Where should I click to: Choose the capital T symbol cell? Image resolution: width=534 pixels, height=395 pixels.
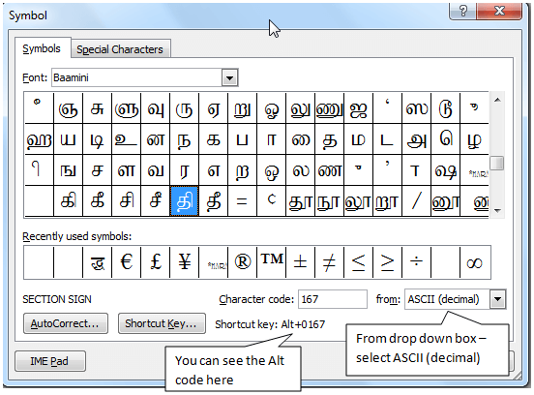416,170
